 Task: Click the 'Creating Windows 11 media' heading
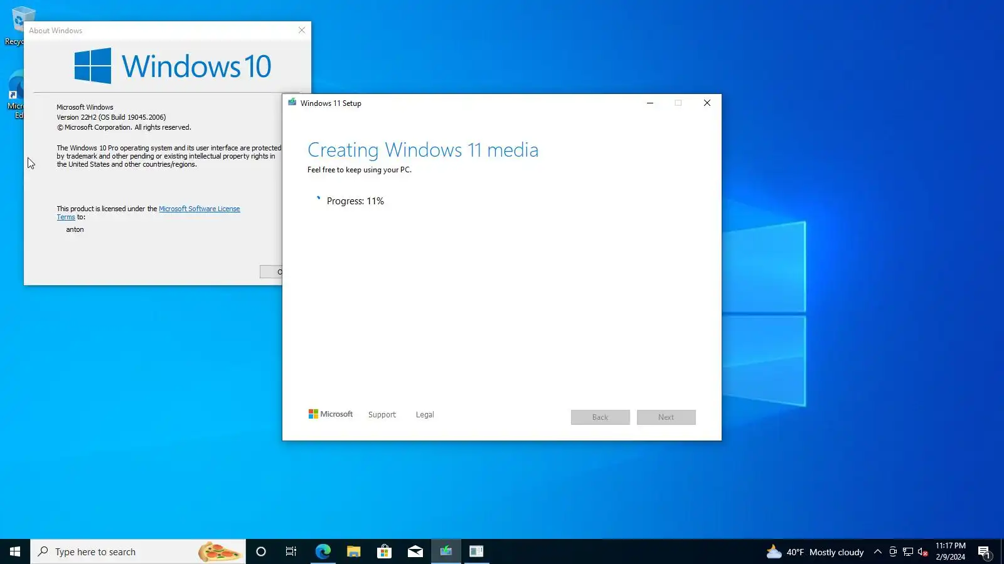(x=423, y=150)
